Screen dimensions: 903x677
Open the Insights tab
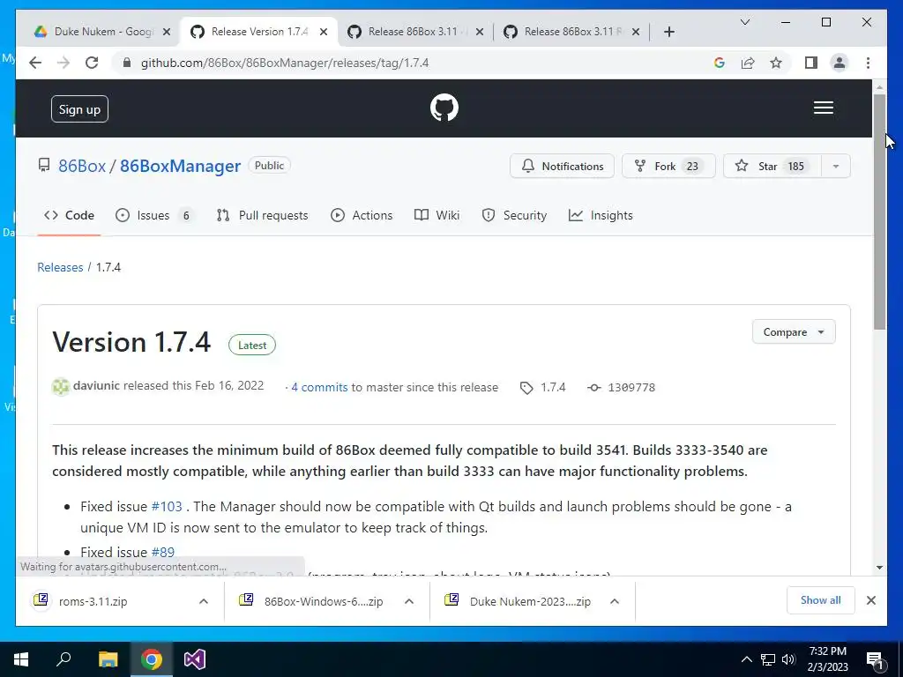coord(601,215)
